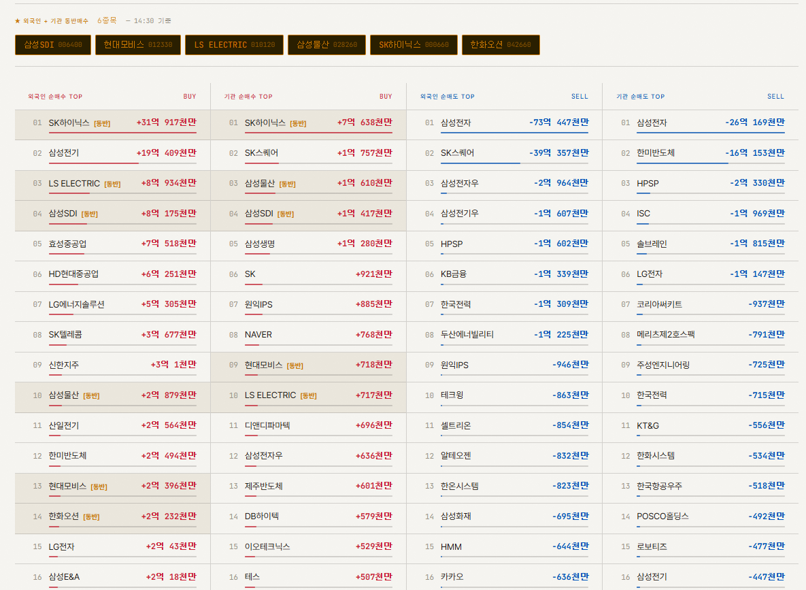The width and height of the screenshot is (806, 590).
Task: Click LG에너지솔루션 row
Action: pos(113,307)
